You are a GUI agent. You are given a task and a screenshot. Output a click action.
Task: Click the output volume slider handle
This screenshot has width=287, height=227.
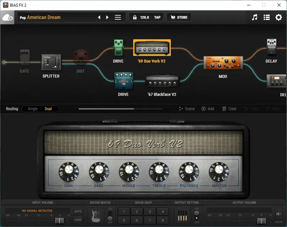(262, 221)
